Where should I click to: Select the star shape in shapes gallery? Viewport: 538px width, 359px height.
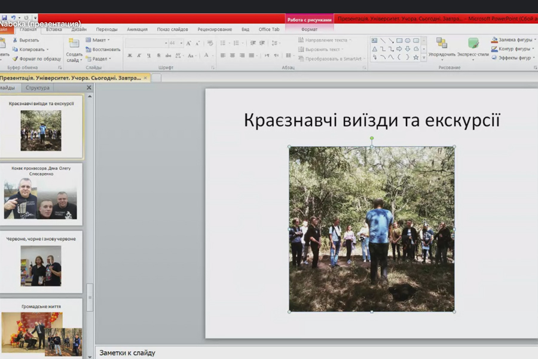tap(415, 58)
